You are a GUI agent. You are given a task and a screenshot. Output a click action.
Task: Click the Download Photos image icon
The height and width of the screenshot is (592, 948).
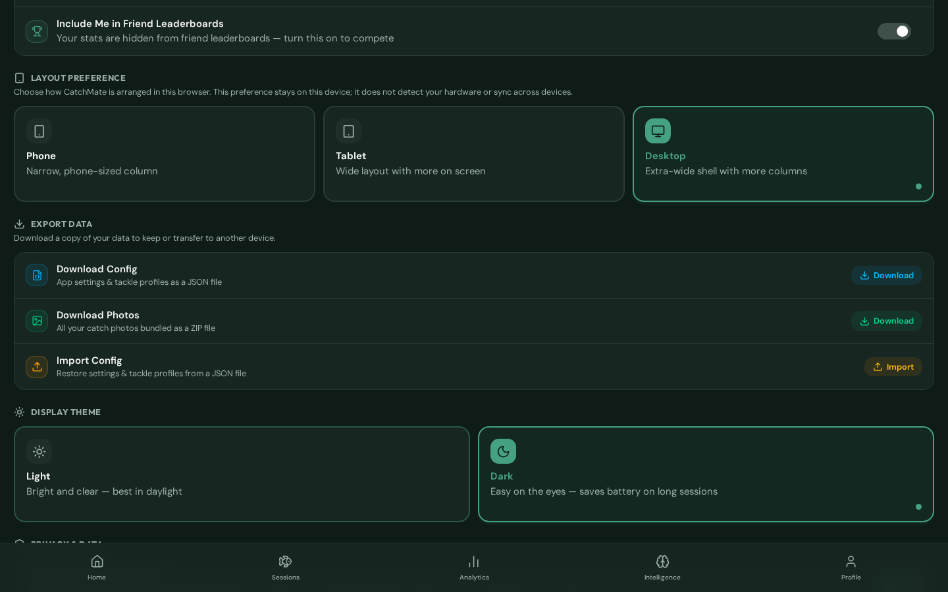[37, 321]
